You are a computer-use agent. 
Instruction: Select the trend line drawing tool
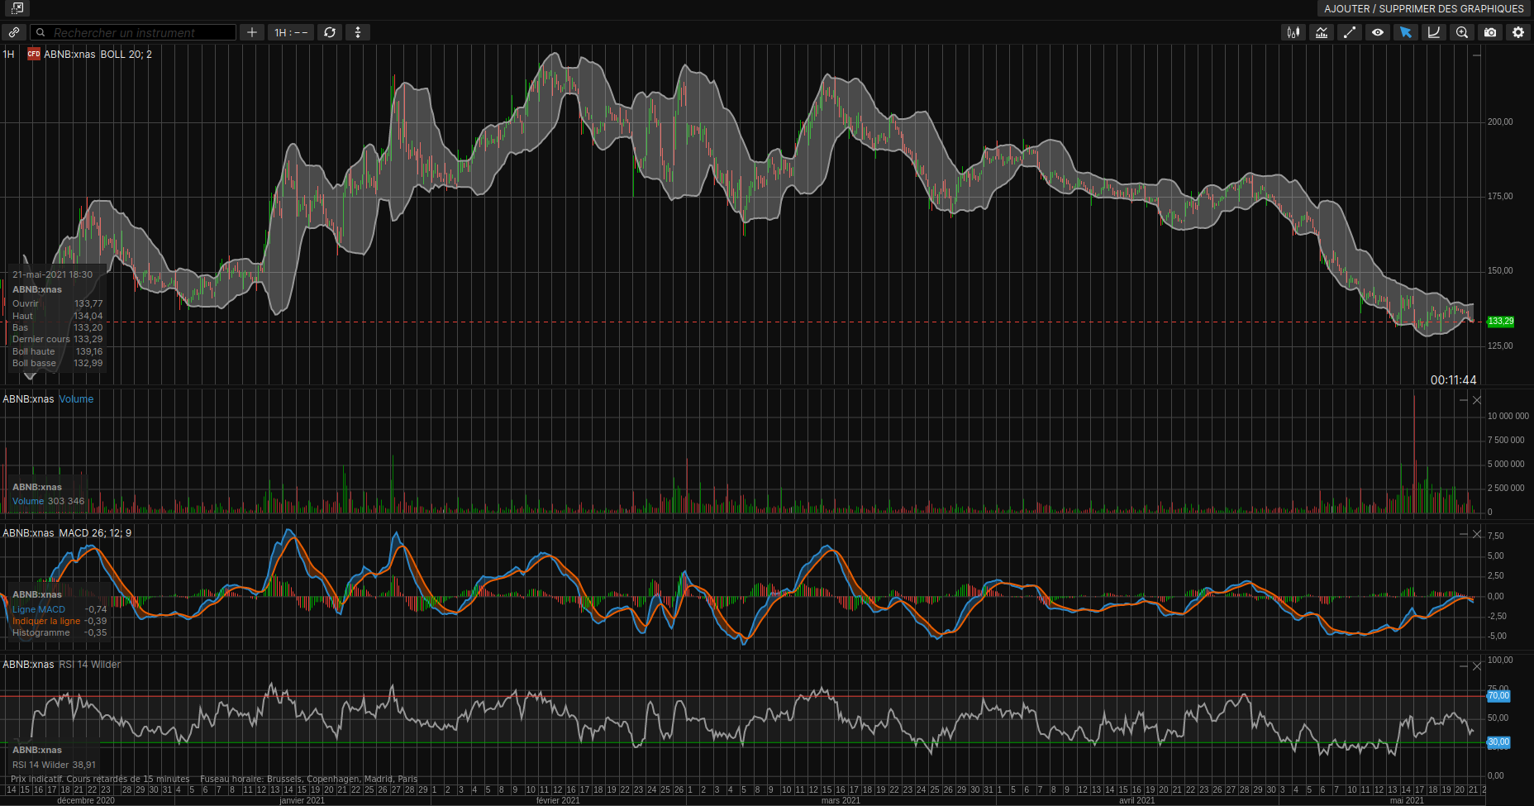pos(1350,32)
